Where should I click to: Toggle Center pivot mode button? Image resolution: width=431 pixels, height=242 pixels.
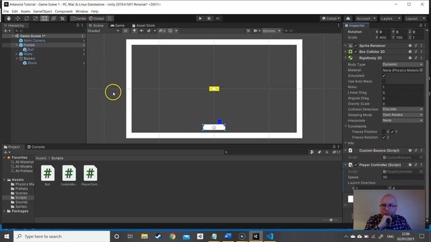[x=79, y=18]
